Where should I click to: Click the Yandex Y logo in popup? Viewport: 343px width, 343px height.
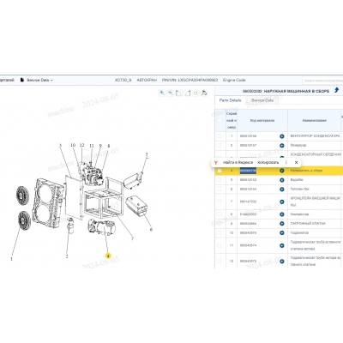click(216, 162)
